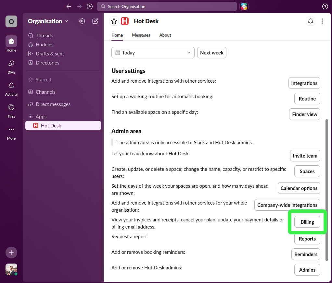Open recent history with the clock icon
This screenshot has width=332, height=283.
coord(89,6)
